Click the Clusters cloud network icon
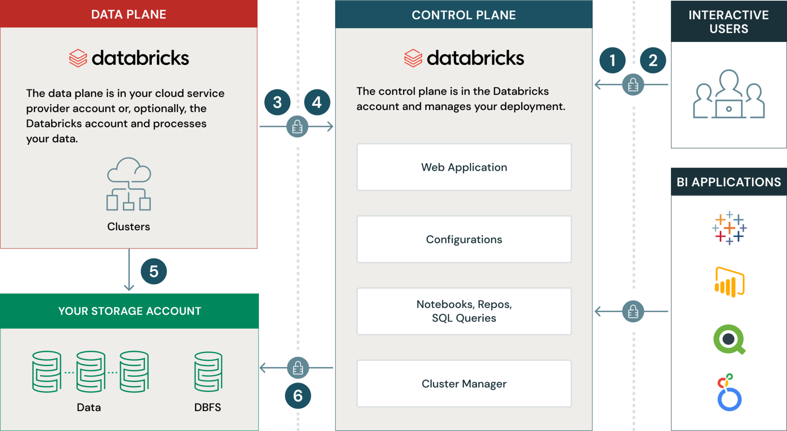 click(129, 184)
